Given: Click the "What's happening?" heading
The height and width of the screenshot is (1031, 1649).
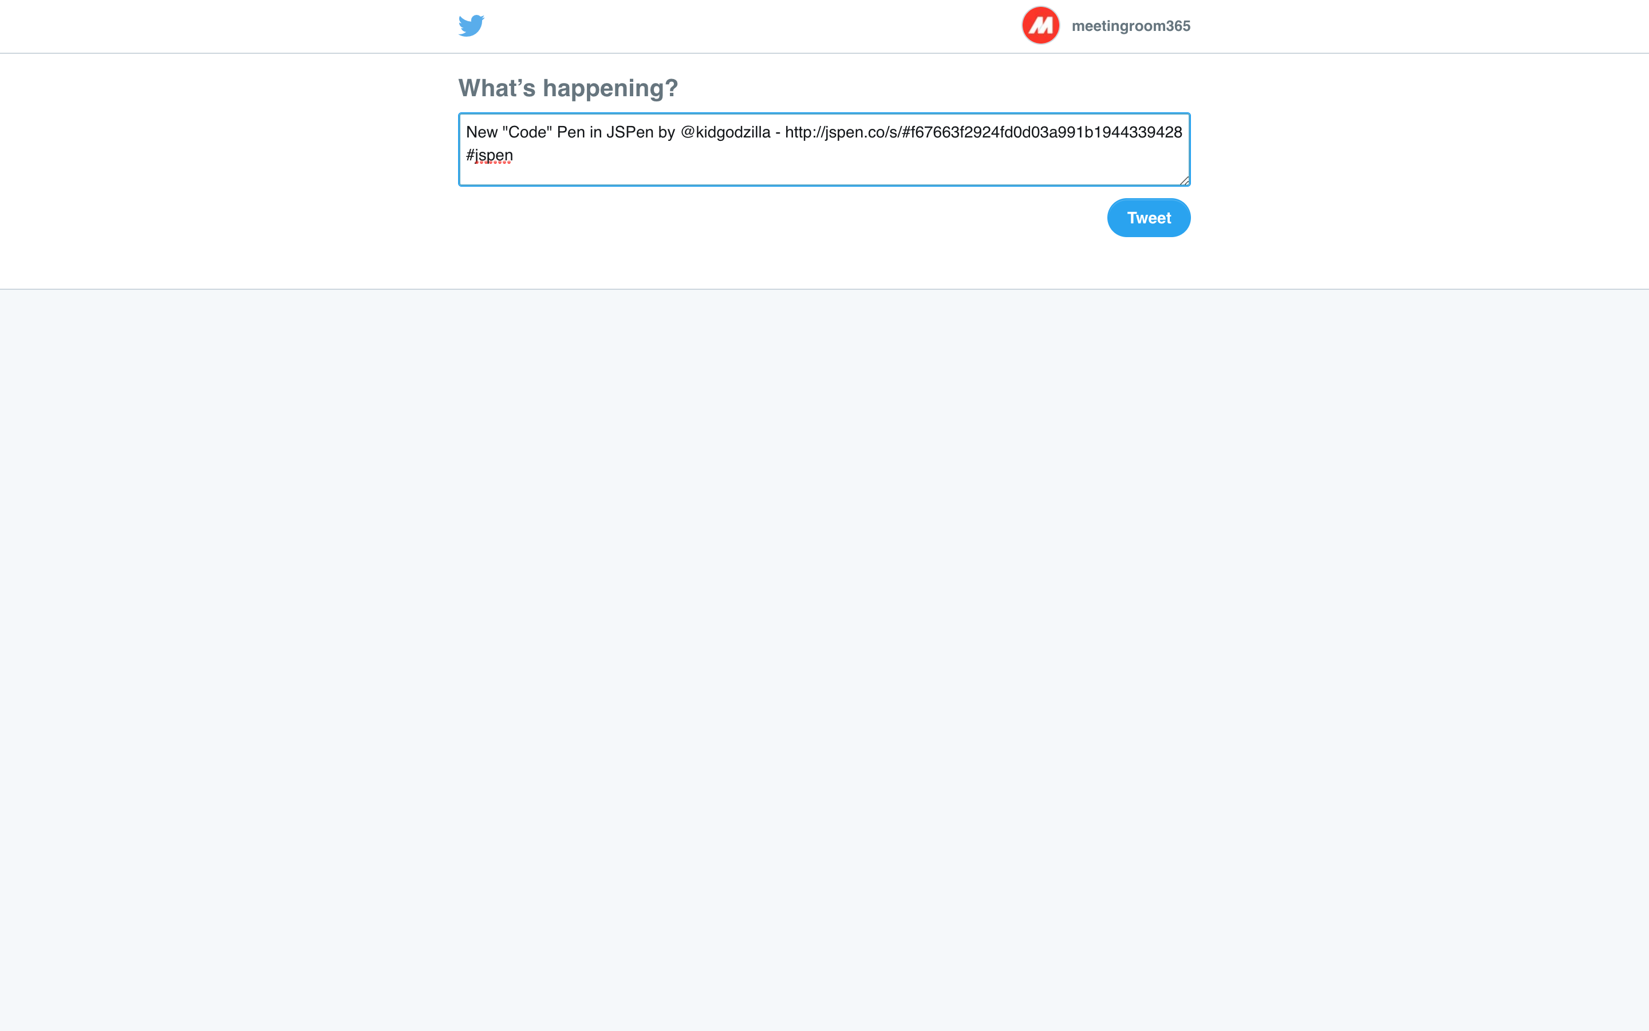Looking at the screenshot, I should (567, 88).
